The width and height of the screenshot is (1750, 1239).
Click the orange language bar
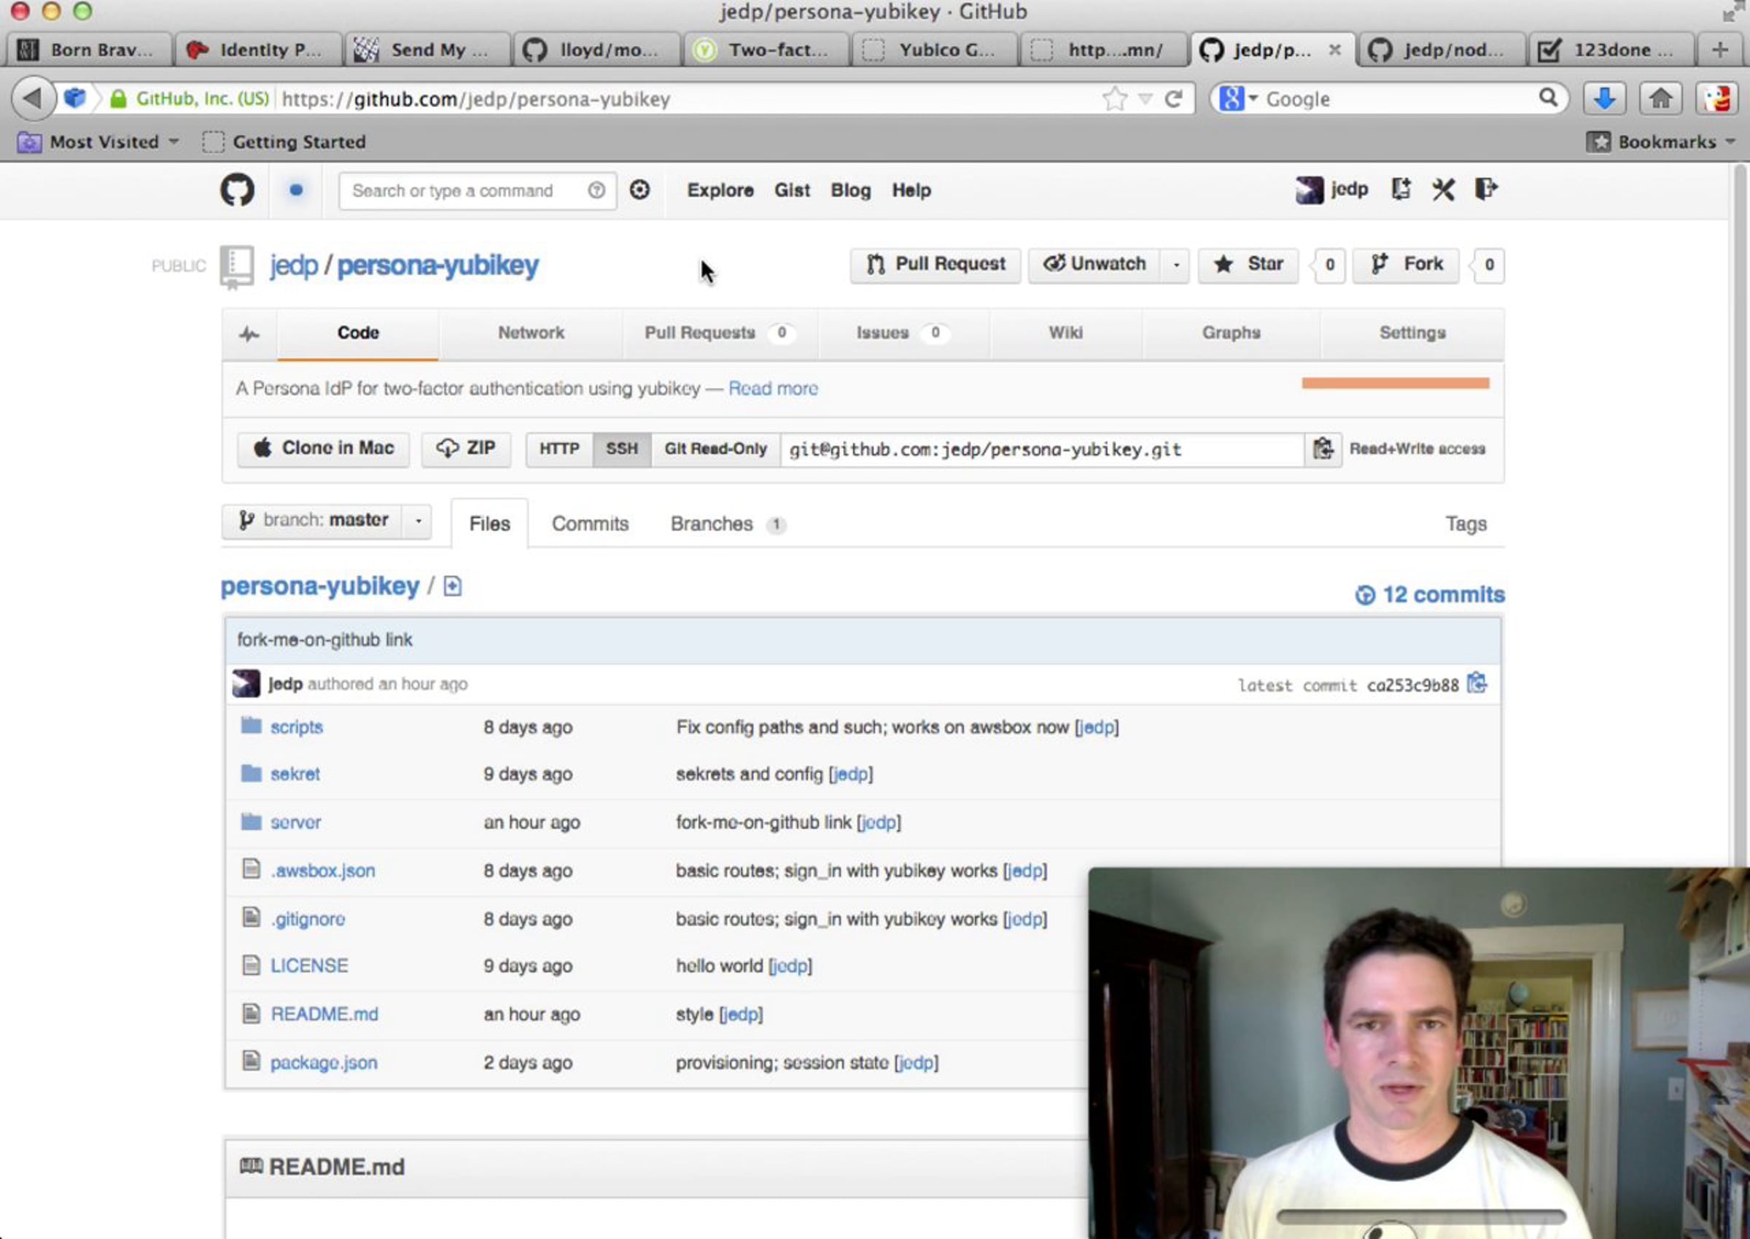(1396, 383)
